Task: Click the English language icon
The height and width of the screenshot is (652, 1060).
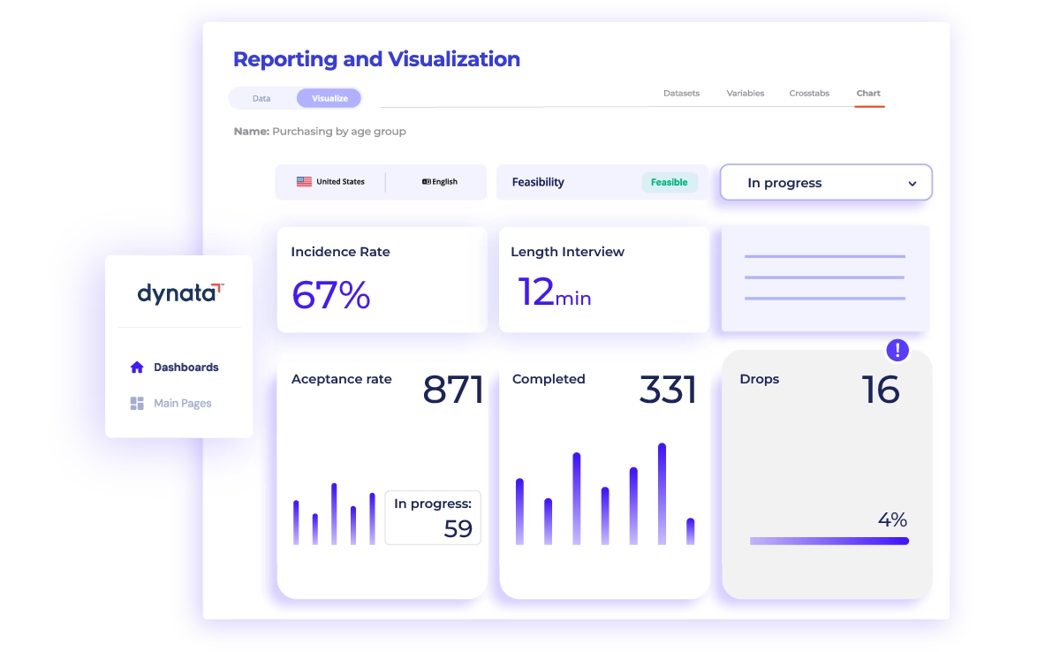Action: click(427, 182)
